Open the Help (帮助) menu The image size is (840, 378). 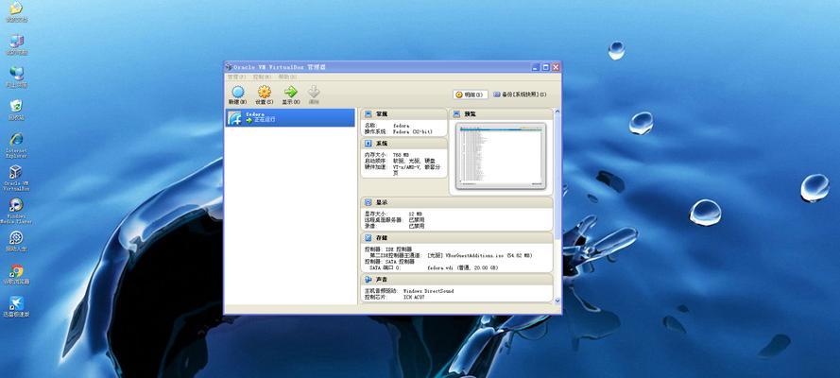point(287,77)
